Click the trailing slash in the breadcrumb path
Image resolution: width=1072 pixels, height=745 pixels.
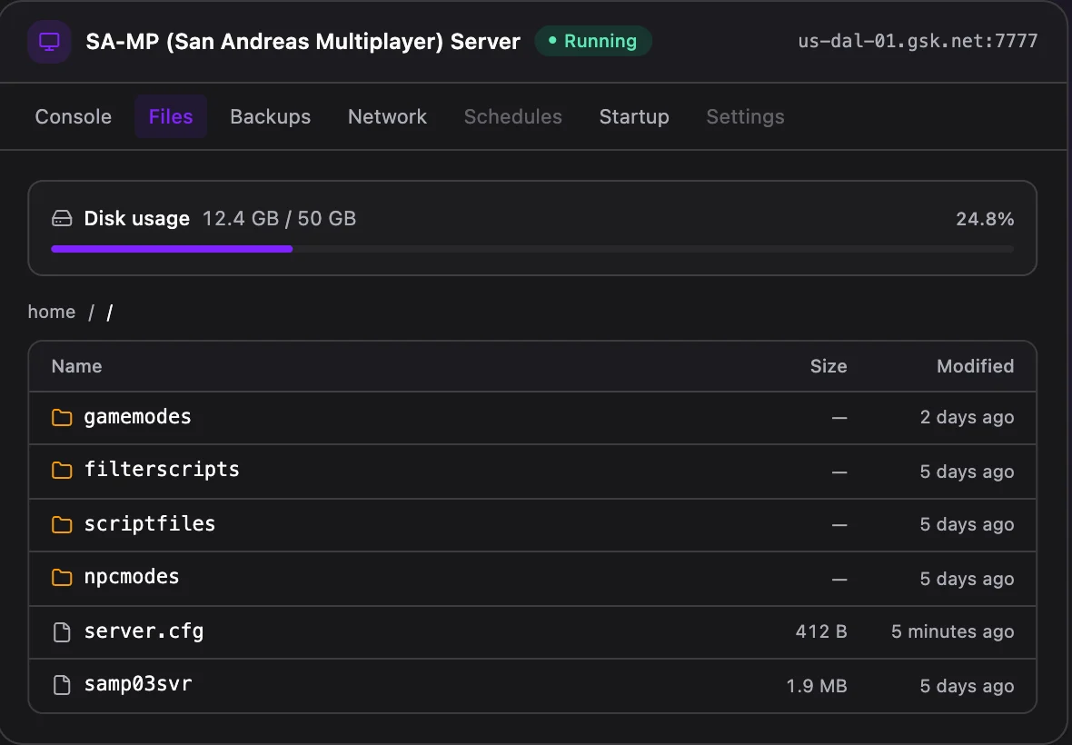pyautogui.click(x=109, y=313)
